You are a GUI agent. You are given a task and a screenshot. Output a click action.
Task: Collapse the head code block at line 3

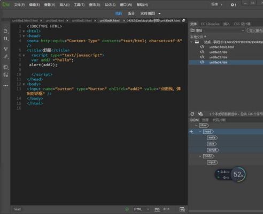pos(24,36)
